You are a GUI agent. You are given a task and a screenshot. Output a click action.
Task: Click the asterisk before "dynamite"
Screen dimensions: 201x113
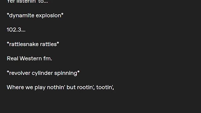8,14
